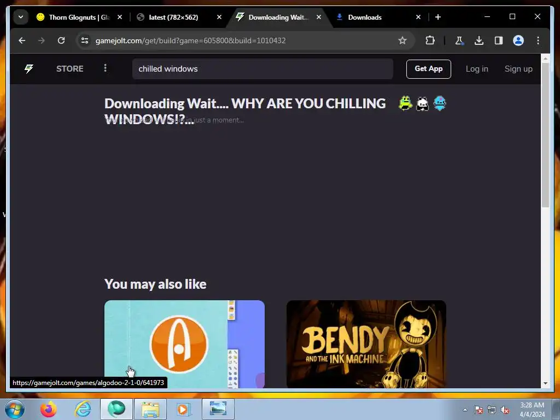Launch Internet Explorer from the taskbar
Screen dimensions: 560x420
tap(83, 409)
